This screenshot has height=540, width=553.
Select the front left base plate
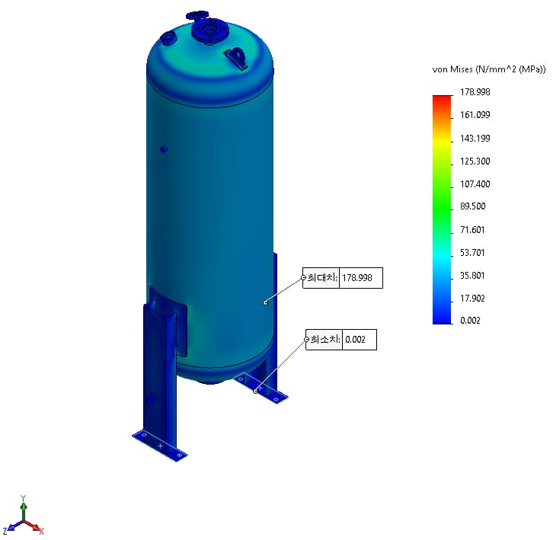[160, 445]
